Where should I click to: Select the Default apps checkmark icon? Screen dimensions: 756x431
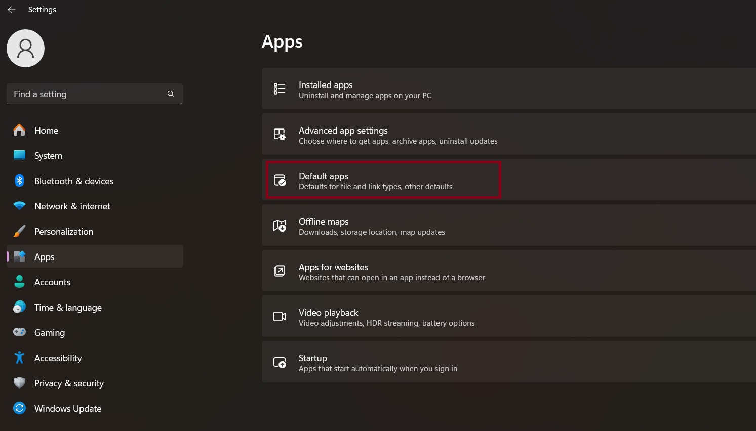click(280, 180)
